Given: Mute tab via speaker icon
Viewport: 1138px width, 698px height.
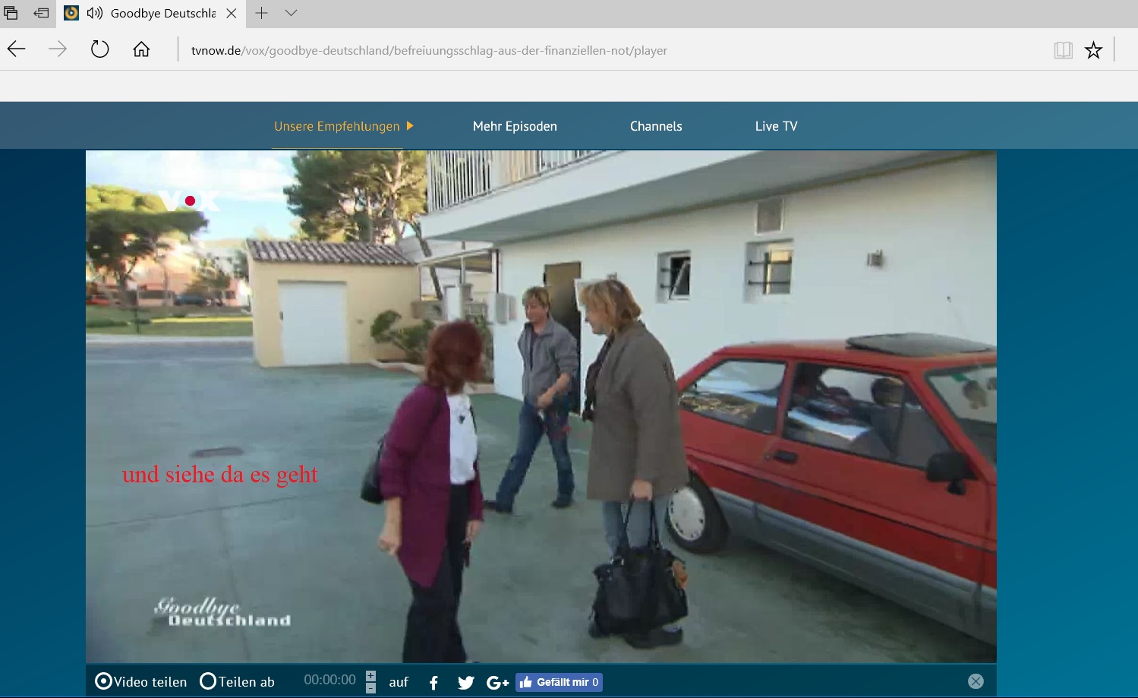Looking at the screenshot, I should (94, 13).
